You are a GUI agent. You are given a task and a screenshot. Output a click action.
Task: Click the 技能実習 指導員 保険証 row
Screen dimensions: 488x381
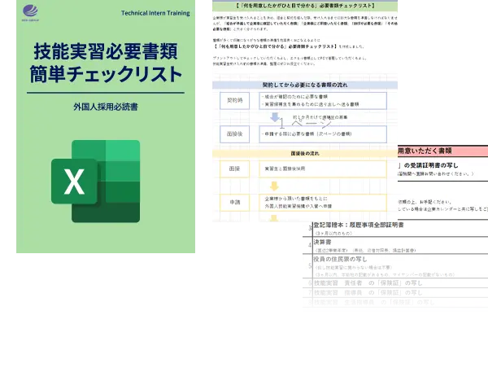395,293
